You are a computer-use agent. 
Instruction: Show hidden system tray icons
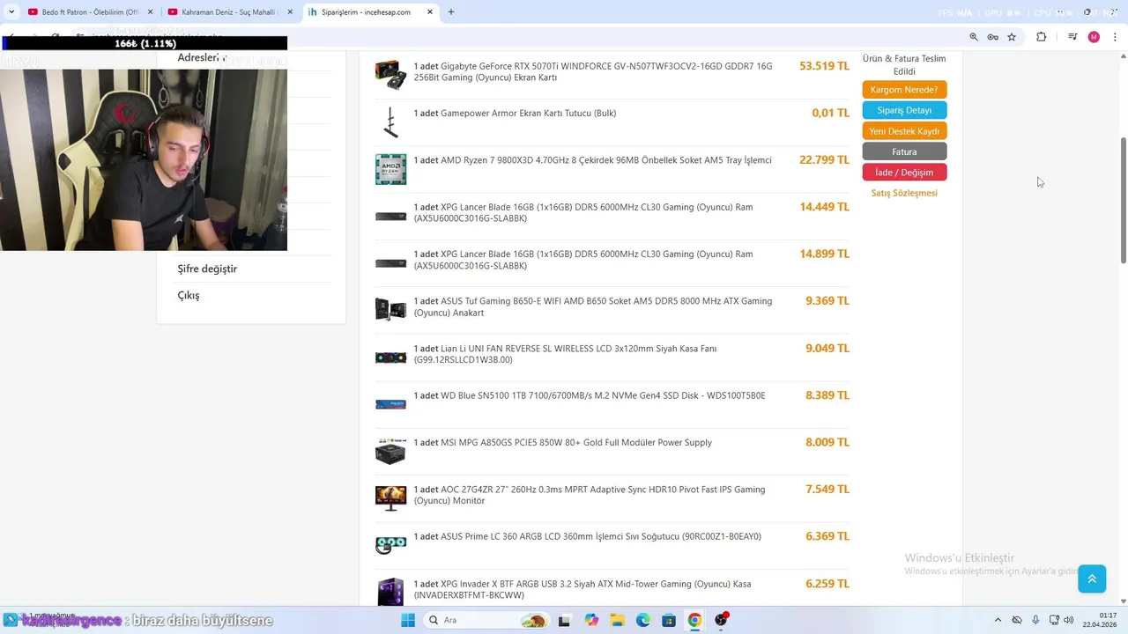click(998, 620)
